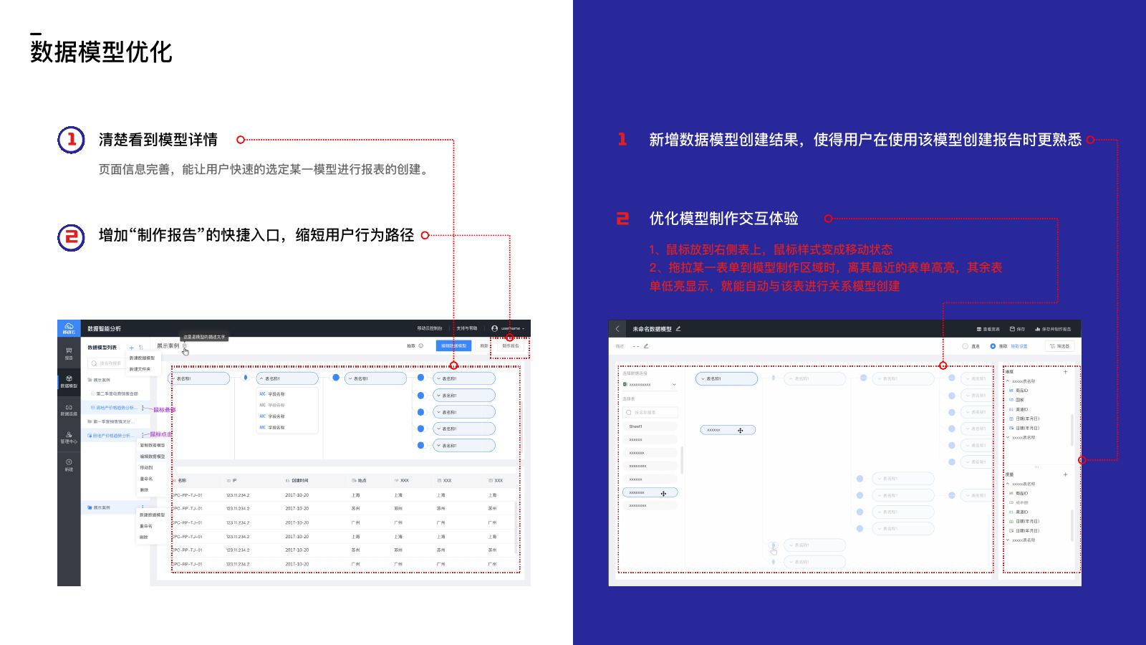Open 移动云控制台 in the top bar
This screenshot has width=1146, height=645.
430,328
